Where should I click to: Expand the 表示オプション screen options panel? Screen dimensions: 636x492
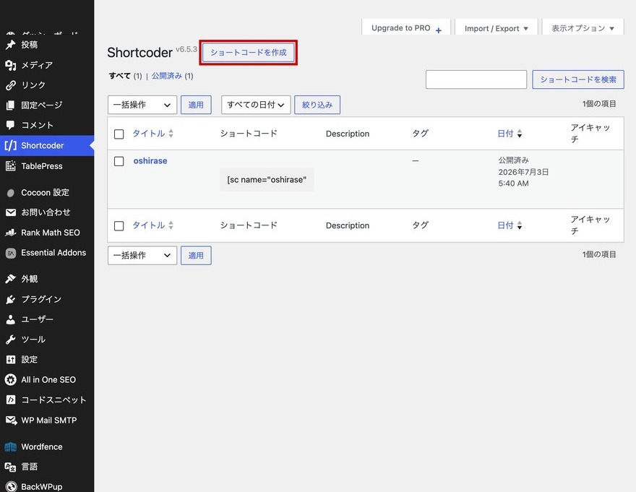[x=583, y=28]
